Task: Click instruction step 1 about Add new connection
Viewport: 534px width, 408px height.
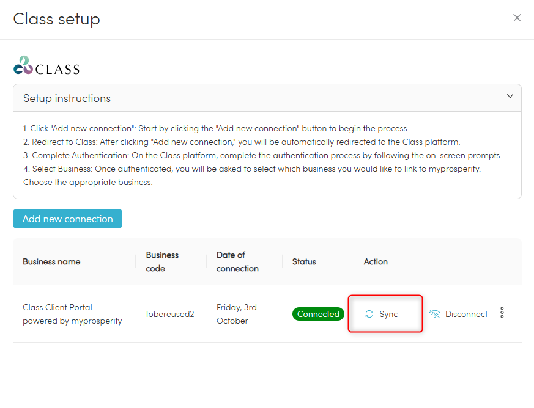Action: tap(216, 128)
